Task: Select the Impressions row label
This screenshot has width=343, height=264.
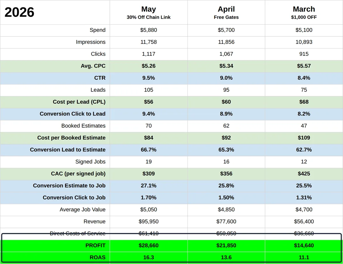Action: click(91, 42)
